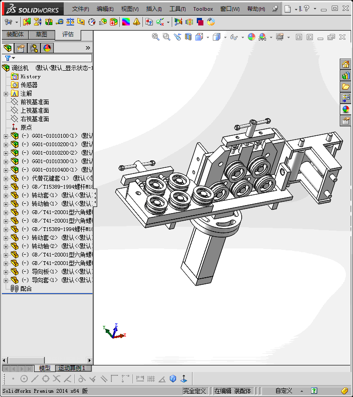
Task: Open FeatureManager design tree tab
Action: point(8,48)
